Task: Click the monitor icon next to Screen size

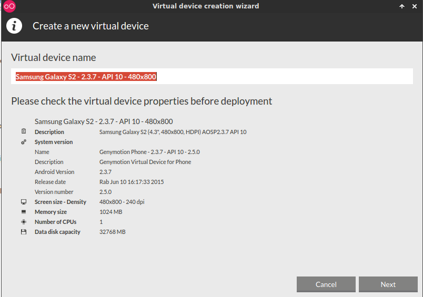Action: point(24,202)
